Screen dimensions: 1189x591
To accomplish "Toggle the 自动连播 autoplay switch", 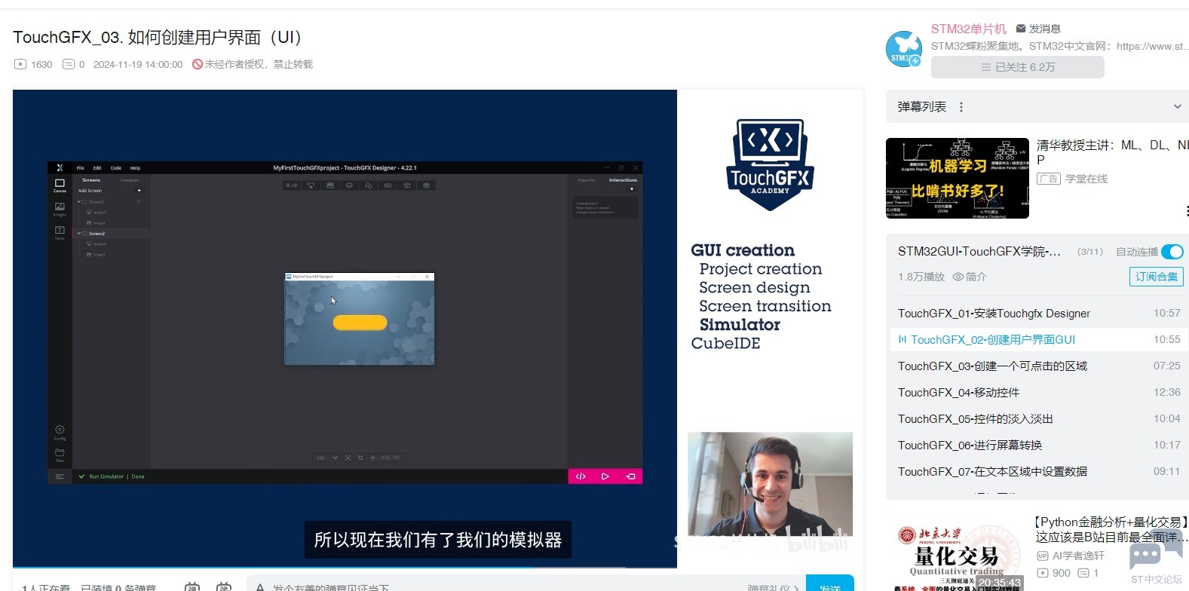I will [x=1172, y=252].
